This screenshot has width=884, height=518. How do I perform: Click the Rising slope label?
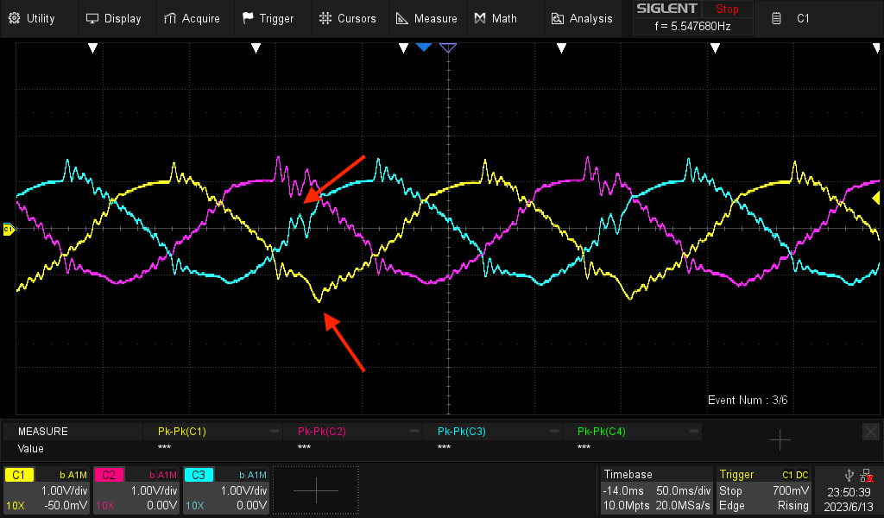point(792,506)
